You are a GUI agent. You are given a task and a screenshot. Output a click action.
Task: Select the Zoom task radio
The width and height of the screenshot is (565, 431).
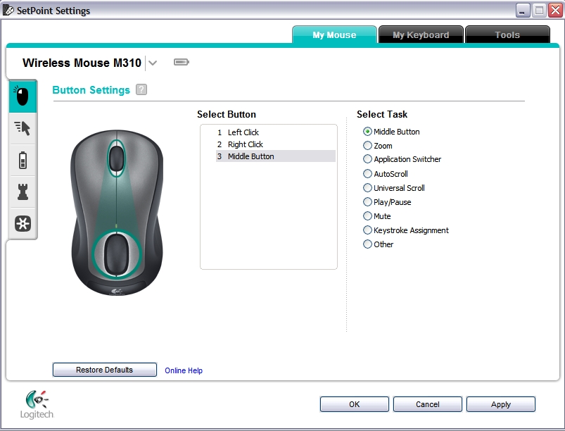point(367,146)
